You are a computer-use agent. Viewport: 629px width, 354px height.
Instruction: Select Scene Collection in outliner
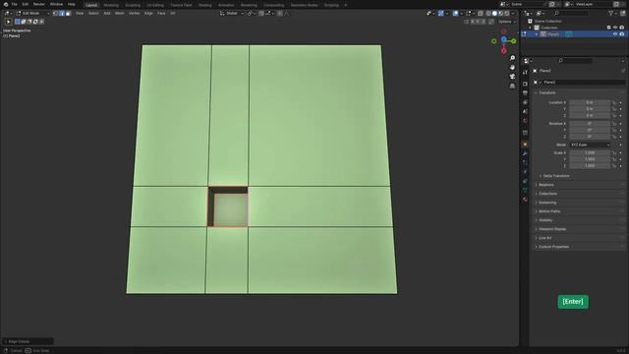tap(547, 21)
